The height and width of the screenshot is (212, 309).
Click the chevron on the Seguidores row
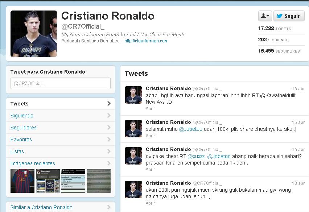(x=109, y=128)
